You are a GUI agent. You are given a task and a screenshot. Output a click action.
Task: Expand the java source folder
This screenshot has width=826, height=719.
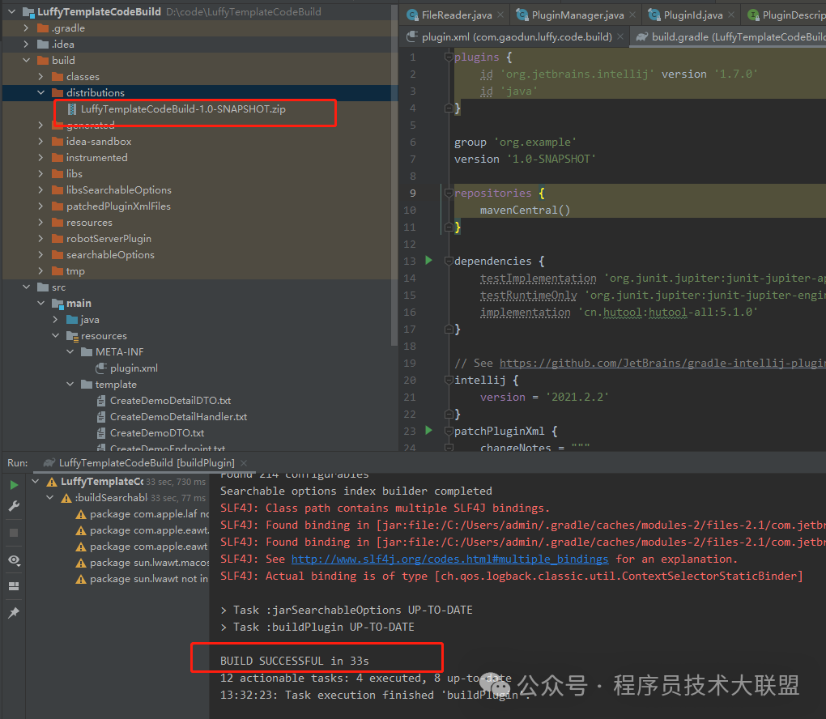[x=55, y=319]
